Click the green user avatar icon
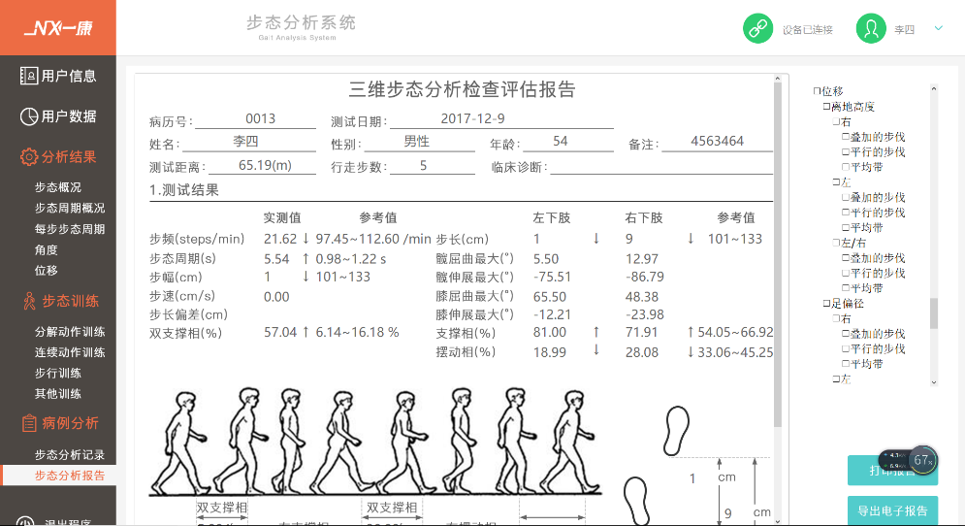Image resolution: width=965 pixels, height=526 pixels. tap(870, 28)
